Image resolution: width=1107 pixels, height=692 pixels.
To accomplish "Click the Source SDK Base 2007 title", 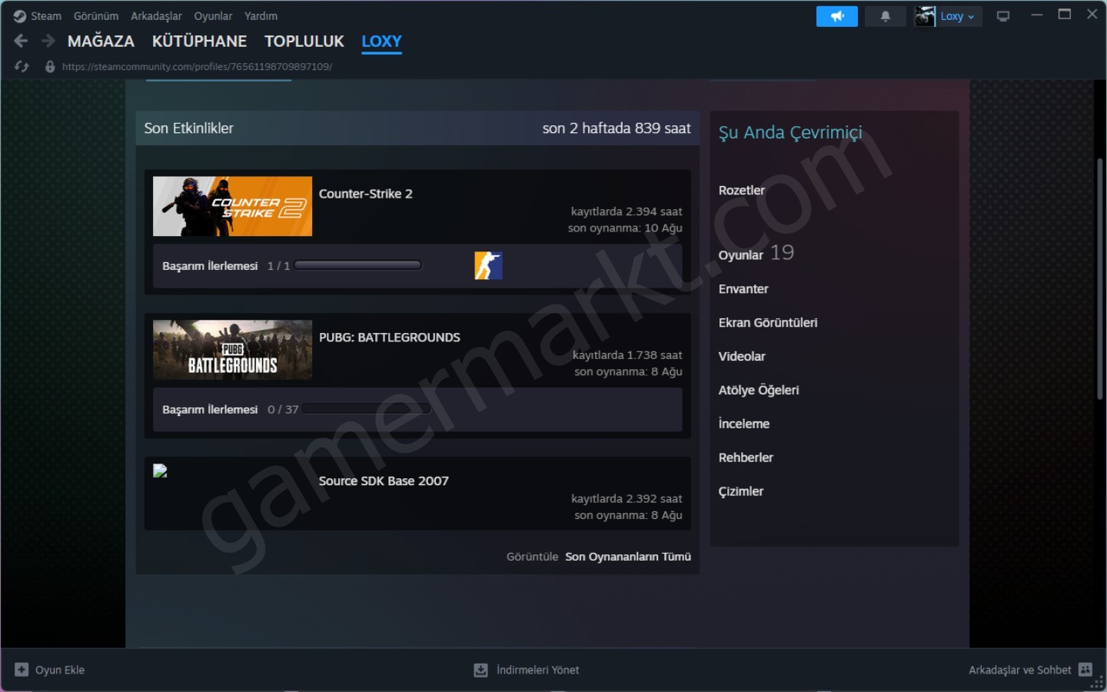I will (x=384, y=481).
